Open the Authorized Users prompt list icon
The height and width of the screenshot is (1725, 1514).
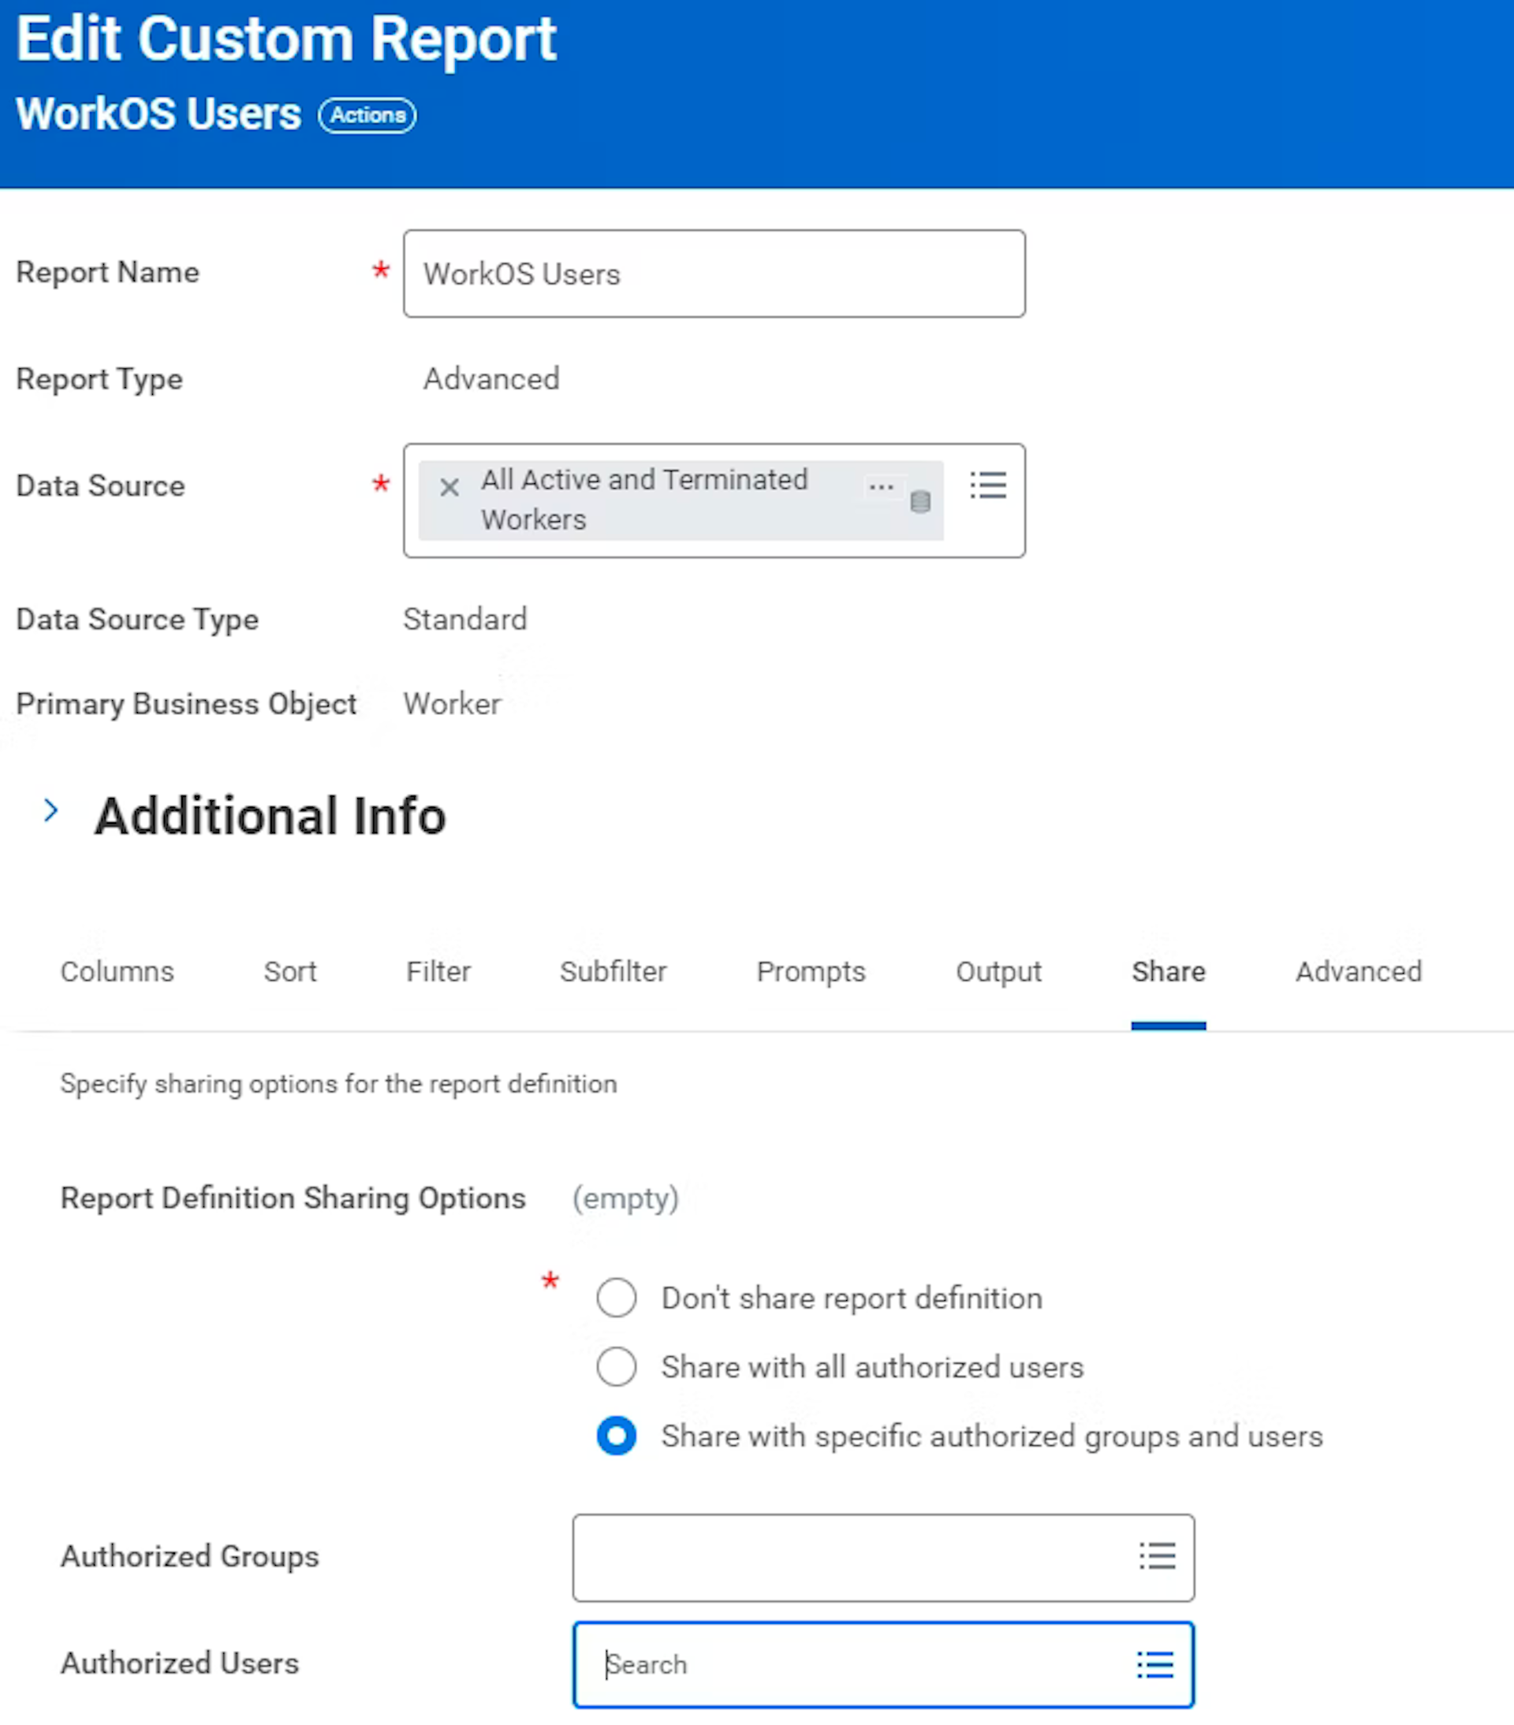(x=1154, y=1664)
